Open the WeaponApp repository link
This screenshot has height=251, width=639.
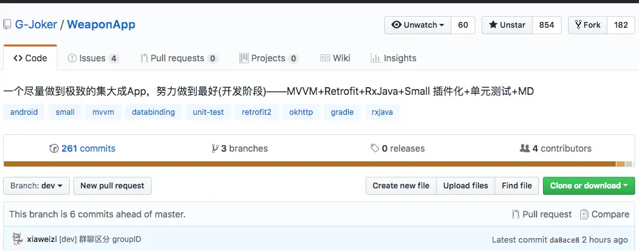[x=101, y=25]
